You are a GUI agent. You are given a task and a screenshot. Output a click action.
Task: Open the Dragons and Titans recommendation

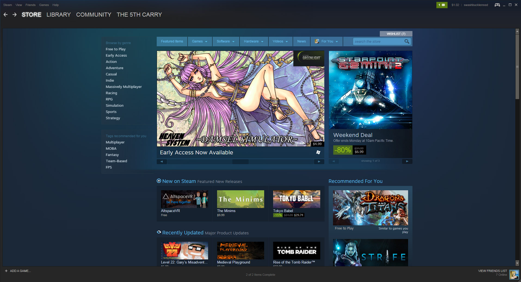coord(371,208)
